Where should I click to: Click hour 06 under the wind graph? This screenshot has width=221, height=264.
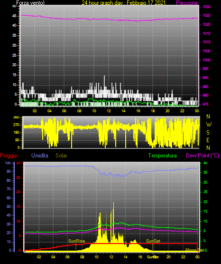coord(64,111)
